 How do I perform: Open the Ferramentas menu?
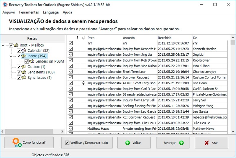29,12
